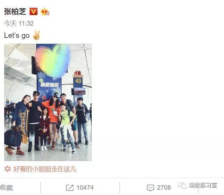Click the gate 49 sign in photo

(x=78, y=81)
